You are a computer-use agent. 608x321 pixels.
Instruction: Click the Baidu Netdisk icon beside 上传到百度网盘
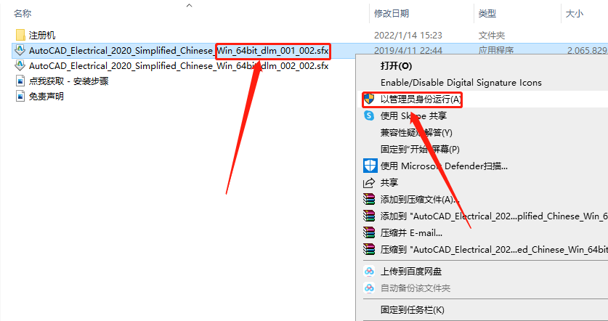click(369, 272)
